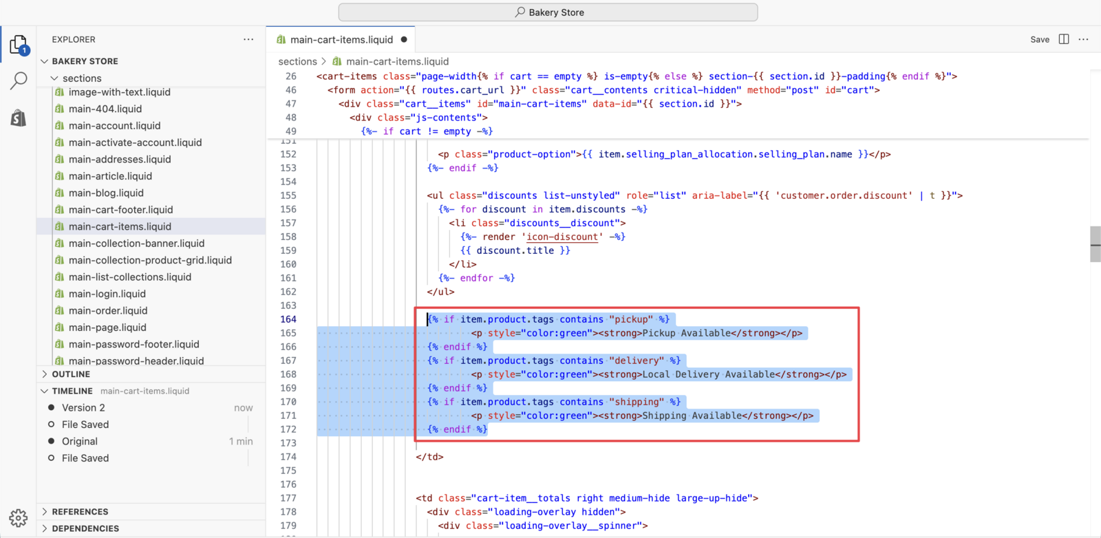The height and width of the screenshot is (538, 1101).
Task: Click the unsaved dot on main-cart-items.liquid tab
Action: [404, 39]
